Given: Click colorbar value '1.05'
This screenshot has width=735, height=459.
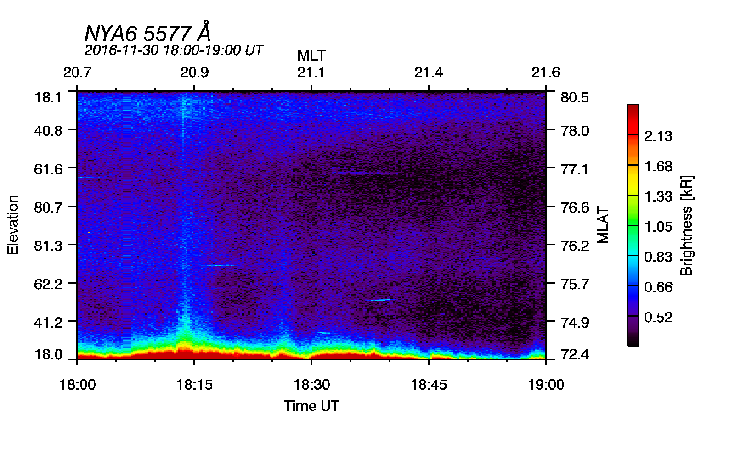Looking at the screenshot, I should pyautogui.click(x=658, y=227).
